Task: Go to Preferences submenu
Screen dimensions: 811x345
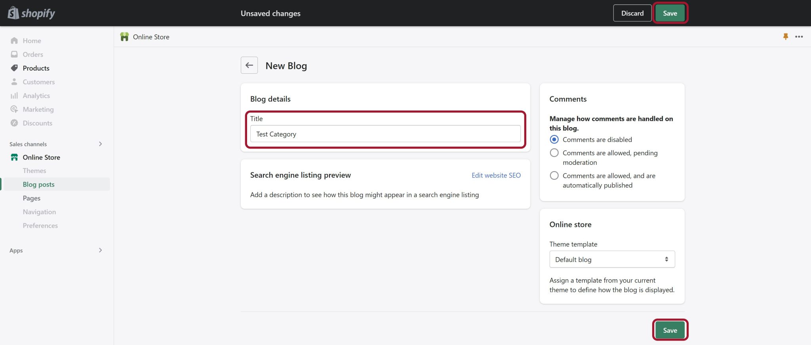Action: pos(40,225)
